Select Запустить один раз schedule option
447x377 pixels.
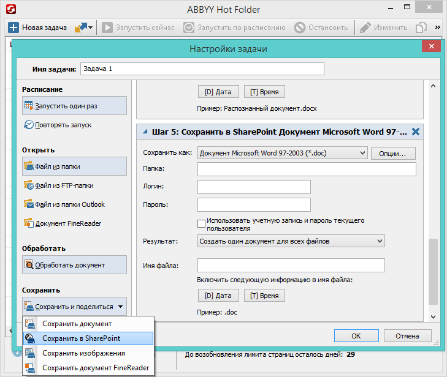74,105
